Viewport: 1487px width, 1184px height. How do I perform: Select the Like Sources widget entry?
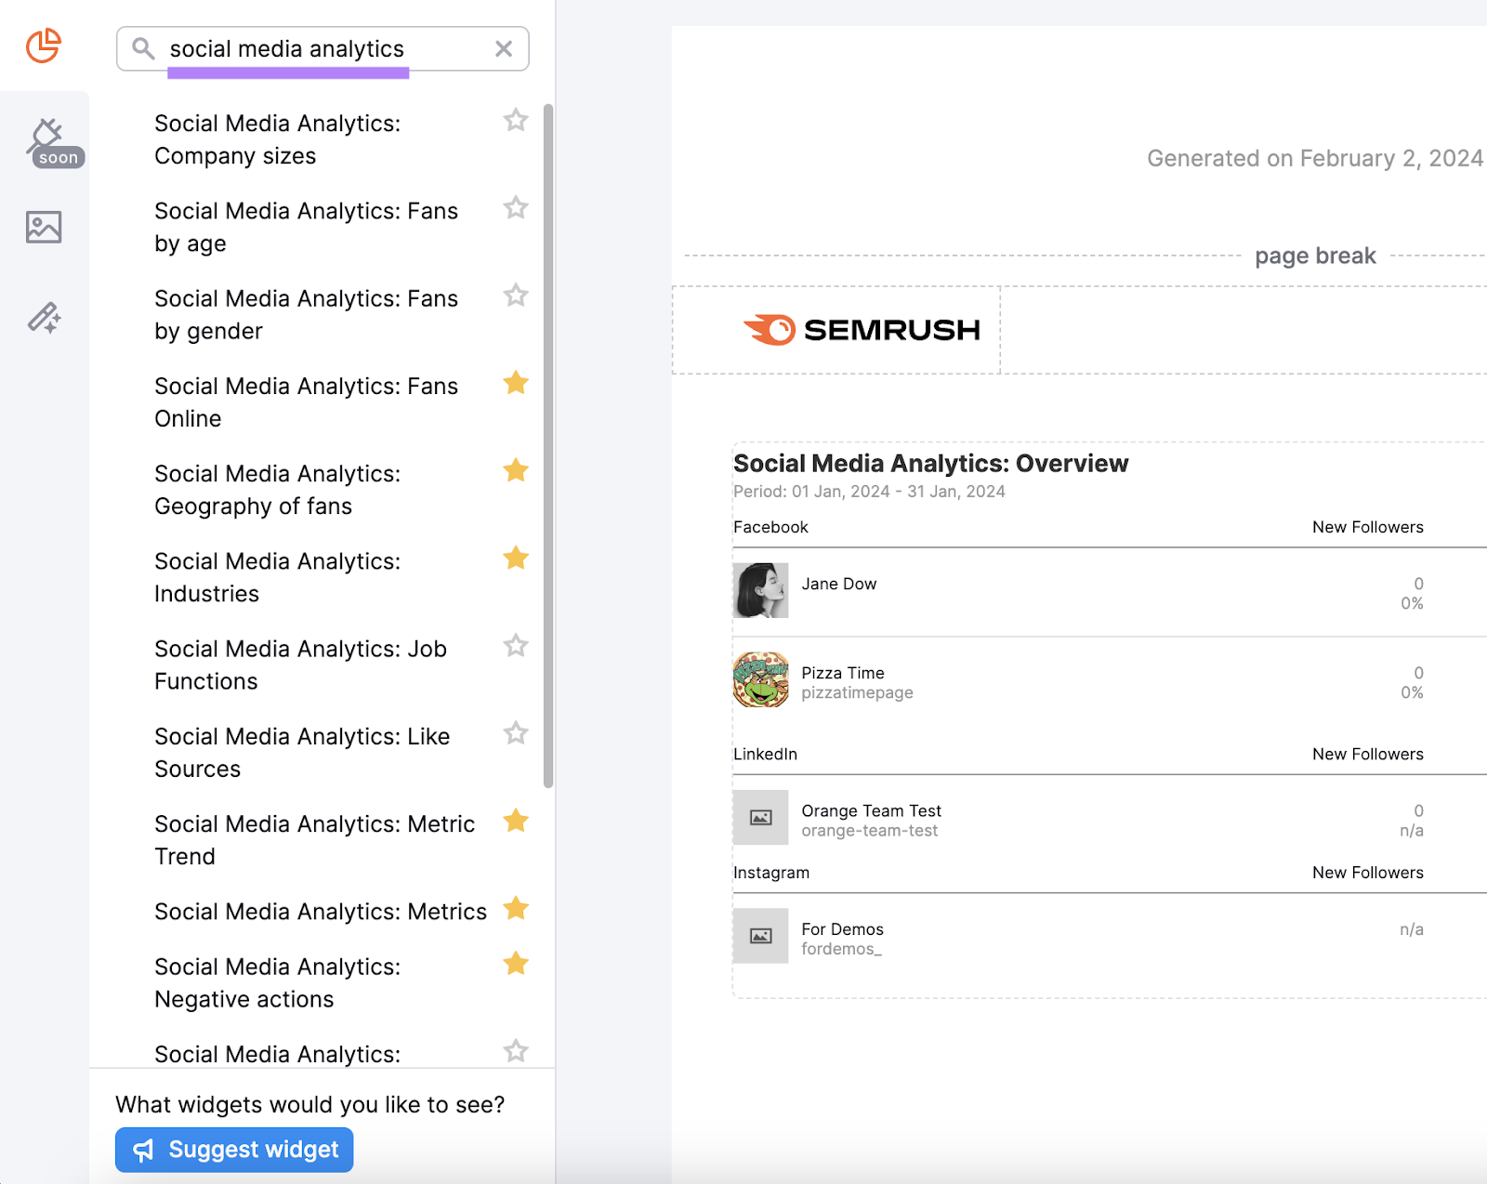pos(301,753)
